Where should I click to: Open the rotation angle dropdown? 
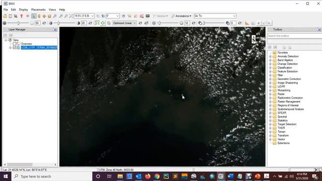(x=117, y=16)
